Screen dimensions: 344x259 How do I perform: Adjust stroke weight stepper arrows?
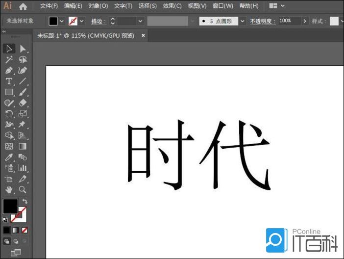pyautogui.click(x=113, y=21)
